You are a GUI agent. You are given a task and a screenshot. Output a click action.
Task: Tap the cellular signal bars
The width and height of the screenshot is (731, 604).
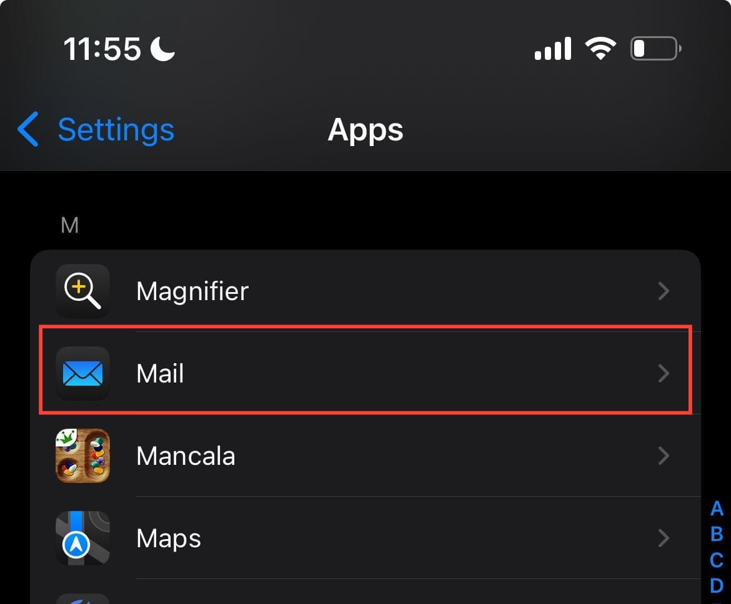click(x=553, y=48)
